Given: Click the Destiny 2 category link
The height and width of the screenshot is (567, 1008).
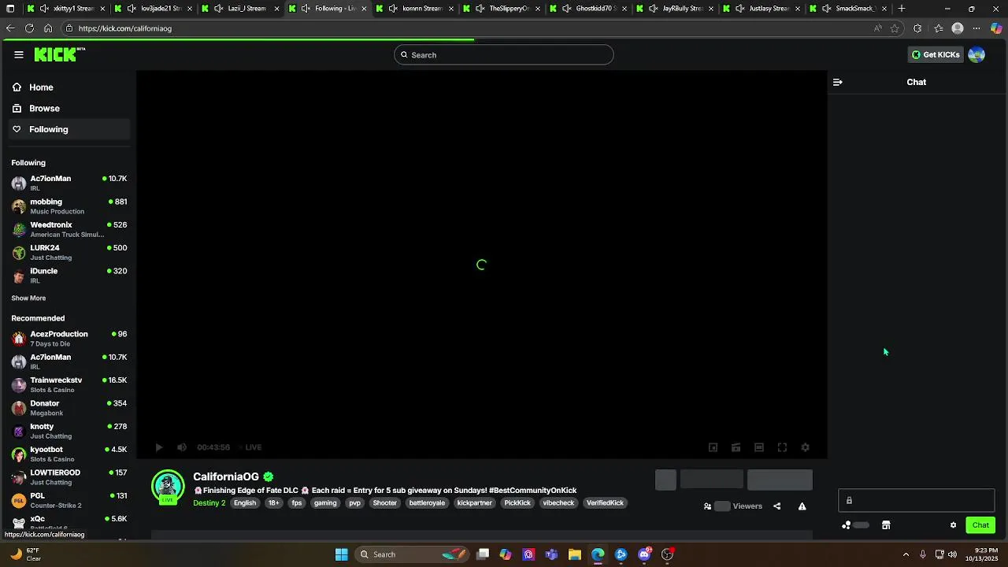Looking at the screenshot, I should tap(209, 503).
